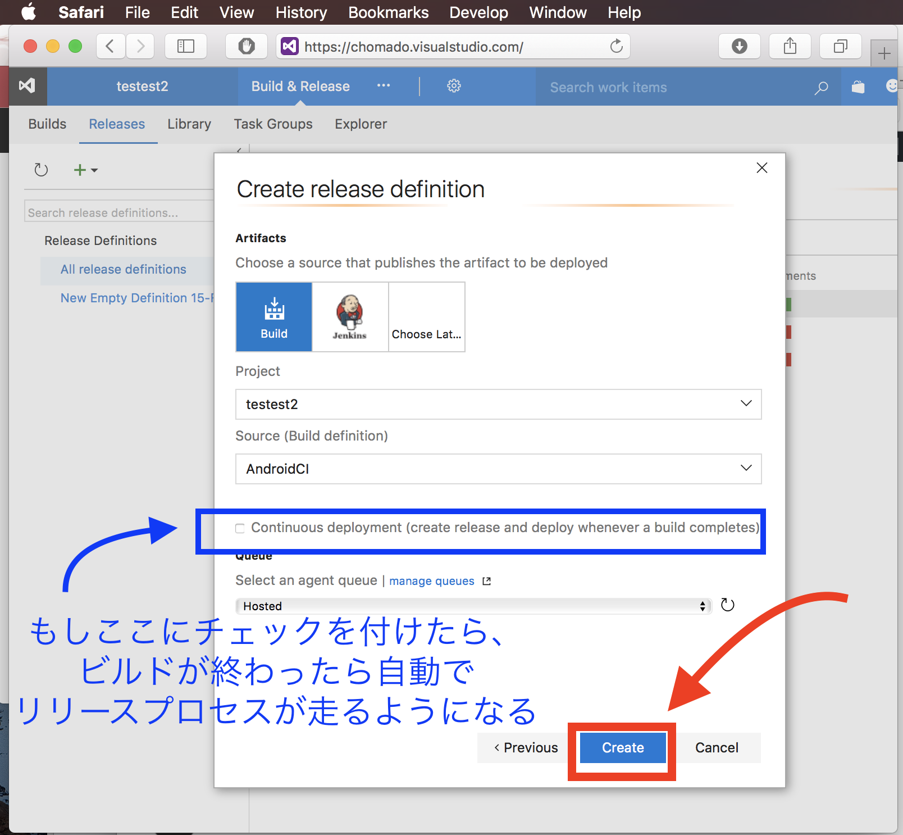Show Safari downloads
The image size is (903, 835).
click(740, 46)
